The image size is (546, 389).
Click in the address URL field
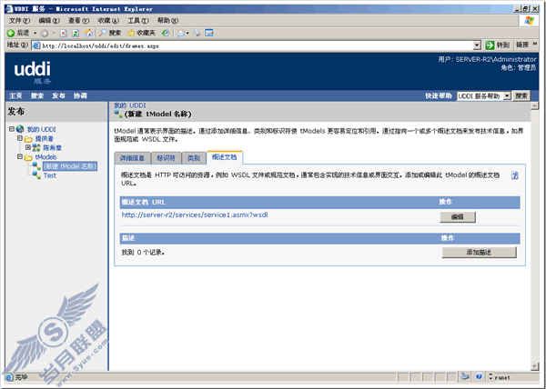256,45
